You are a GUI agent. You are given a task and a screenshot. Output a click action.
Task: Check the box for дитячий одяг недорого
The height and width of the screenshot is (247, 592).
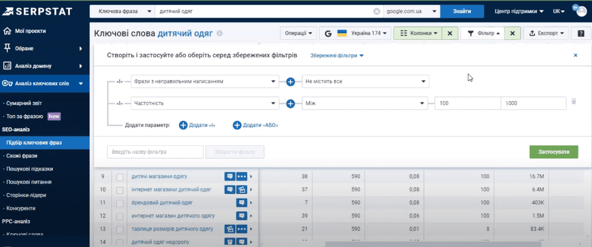pos(120,242)
